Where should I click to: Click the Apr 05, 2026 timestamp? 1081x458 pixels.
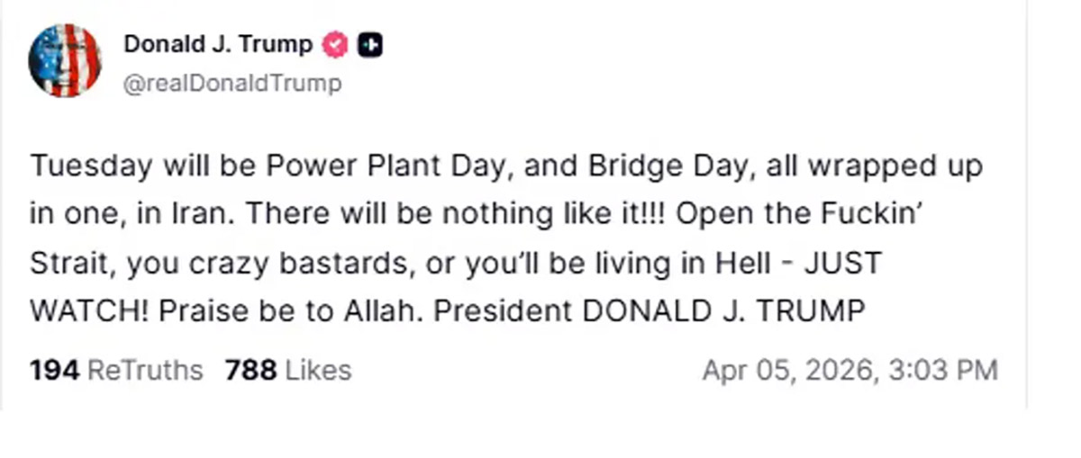pos(849,370)
